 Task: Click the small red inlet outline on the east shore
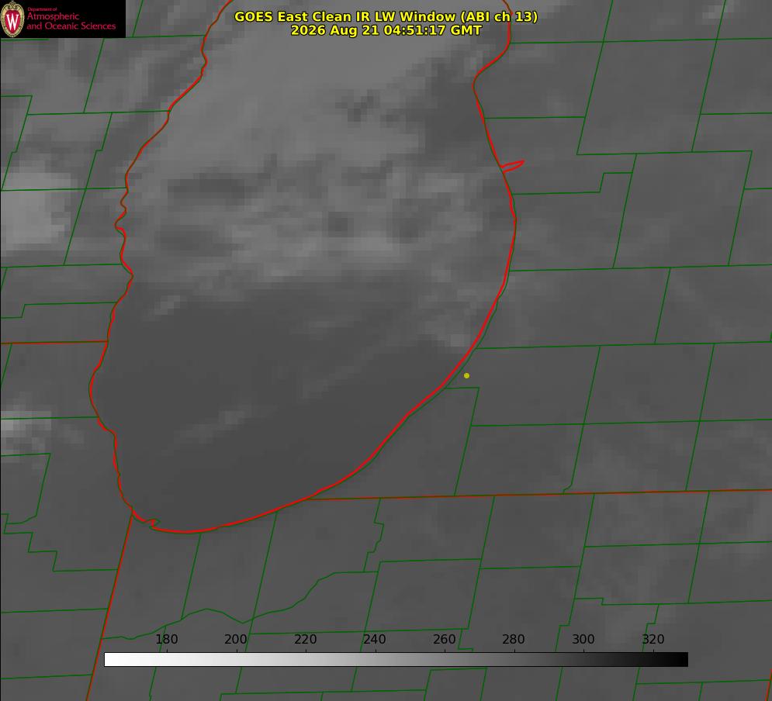[x=512, y=166]
